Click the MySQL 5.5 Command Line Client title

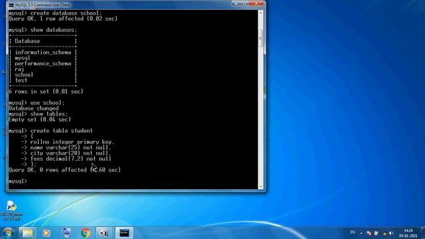click(42, 5)
